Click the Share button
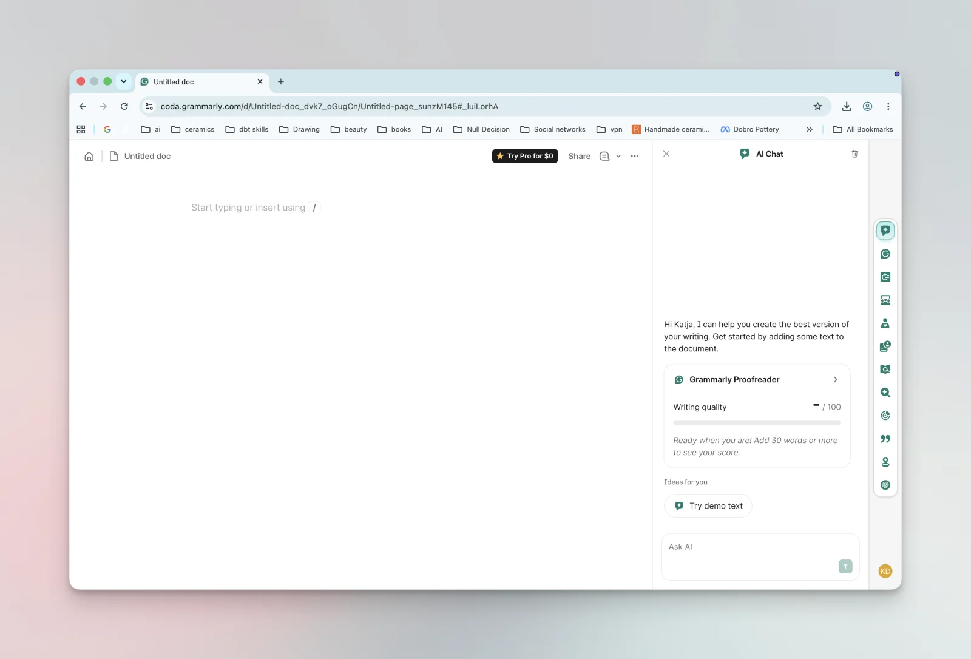 579,157
